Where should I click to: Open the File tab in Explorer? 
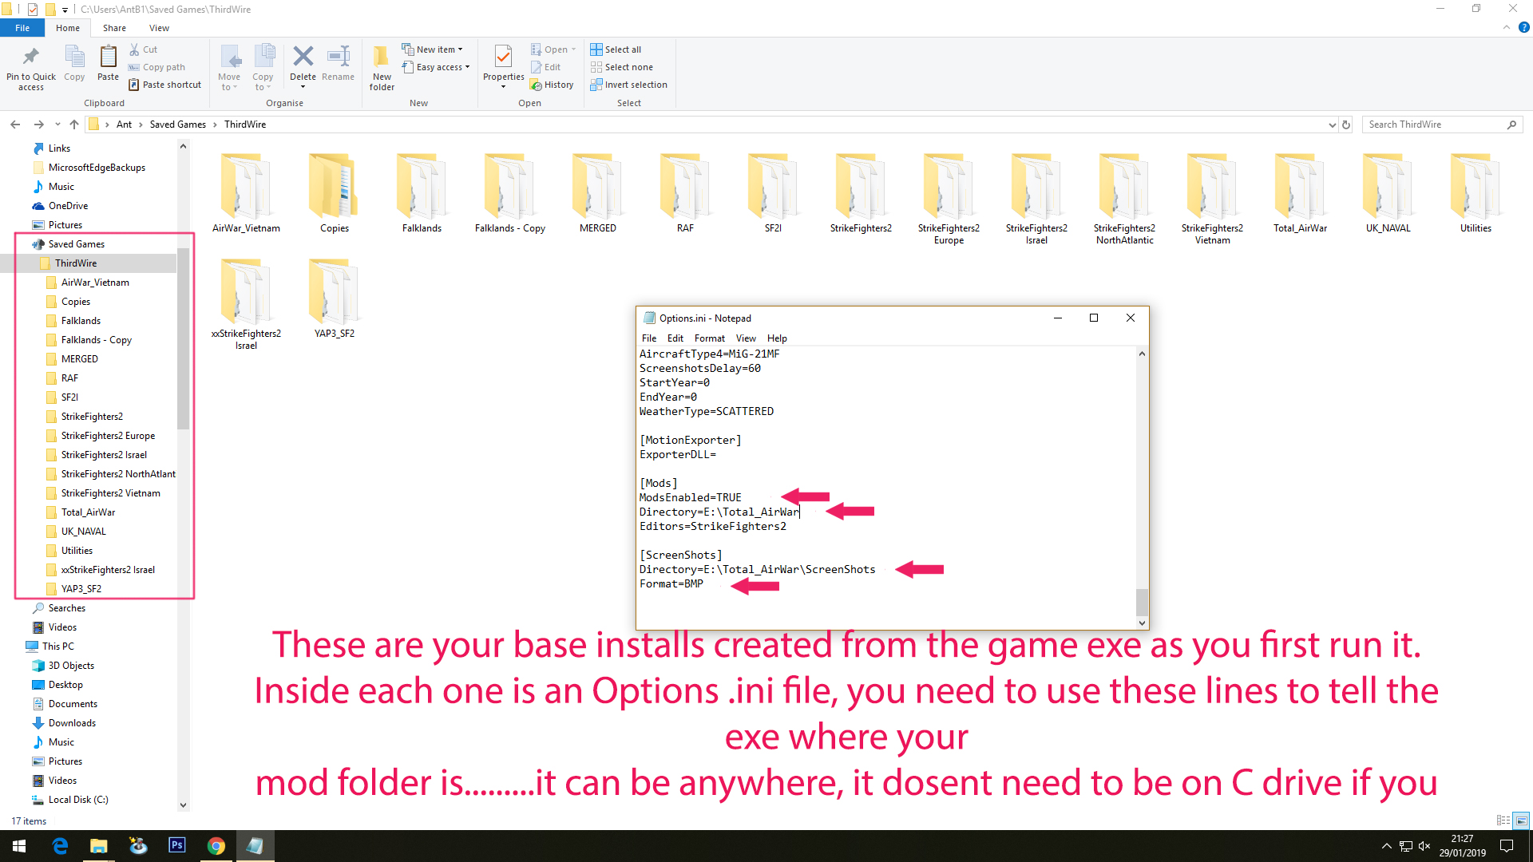pos(22,28)
